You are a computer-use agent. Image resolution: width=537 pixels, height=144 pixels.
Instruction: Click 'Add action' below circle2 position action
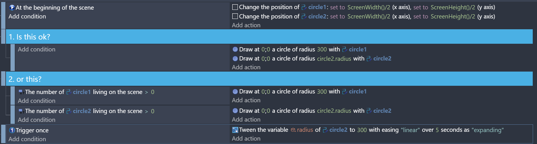(x=246, y=25)
